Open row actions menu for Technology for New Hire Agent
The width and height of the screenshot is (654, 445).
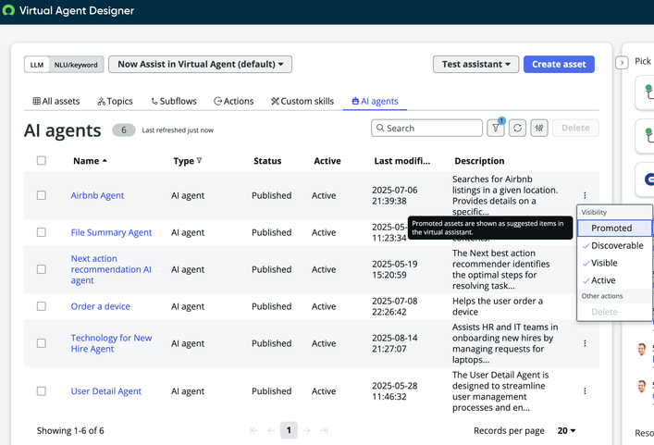tap(585, 343)
